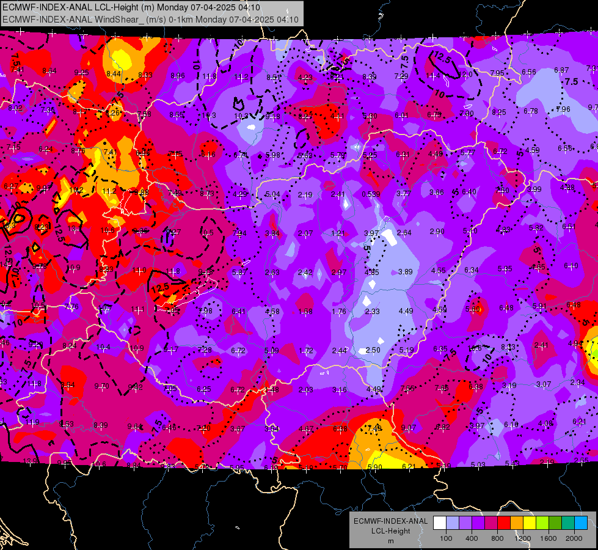Screen dimensions: 598x550
Task: Click the '3.89' grid value
Action: 406,272
